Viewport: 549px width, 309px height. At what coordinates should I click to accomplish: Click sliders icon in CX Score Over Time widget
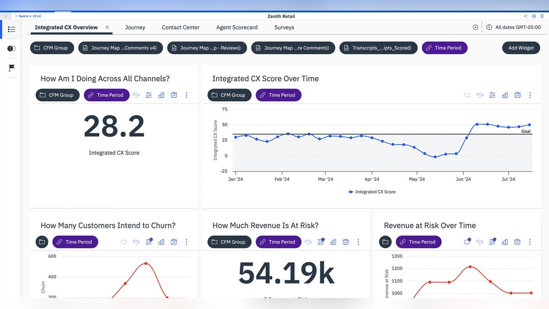(x=492, y=95)
